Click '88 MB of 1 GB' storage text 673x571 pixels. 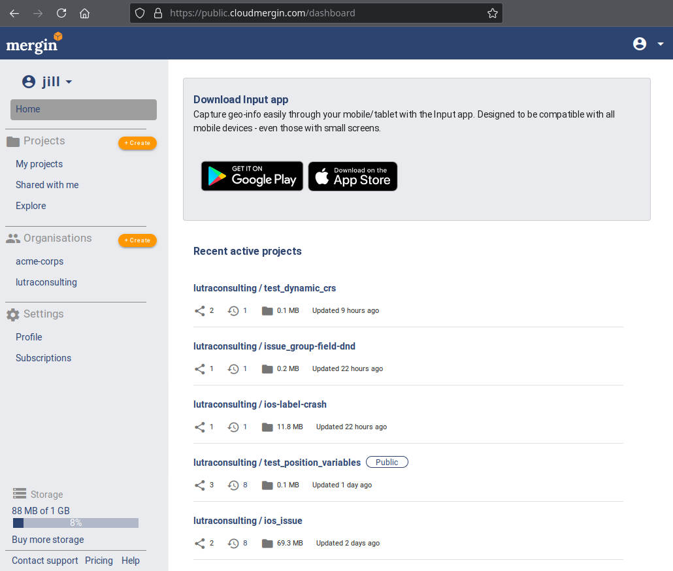(41, 511)
